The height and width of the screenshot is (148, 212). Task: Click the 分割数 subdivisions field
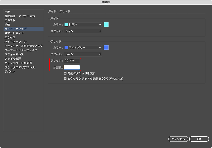[72, 67]
